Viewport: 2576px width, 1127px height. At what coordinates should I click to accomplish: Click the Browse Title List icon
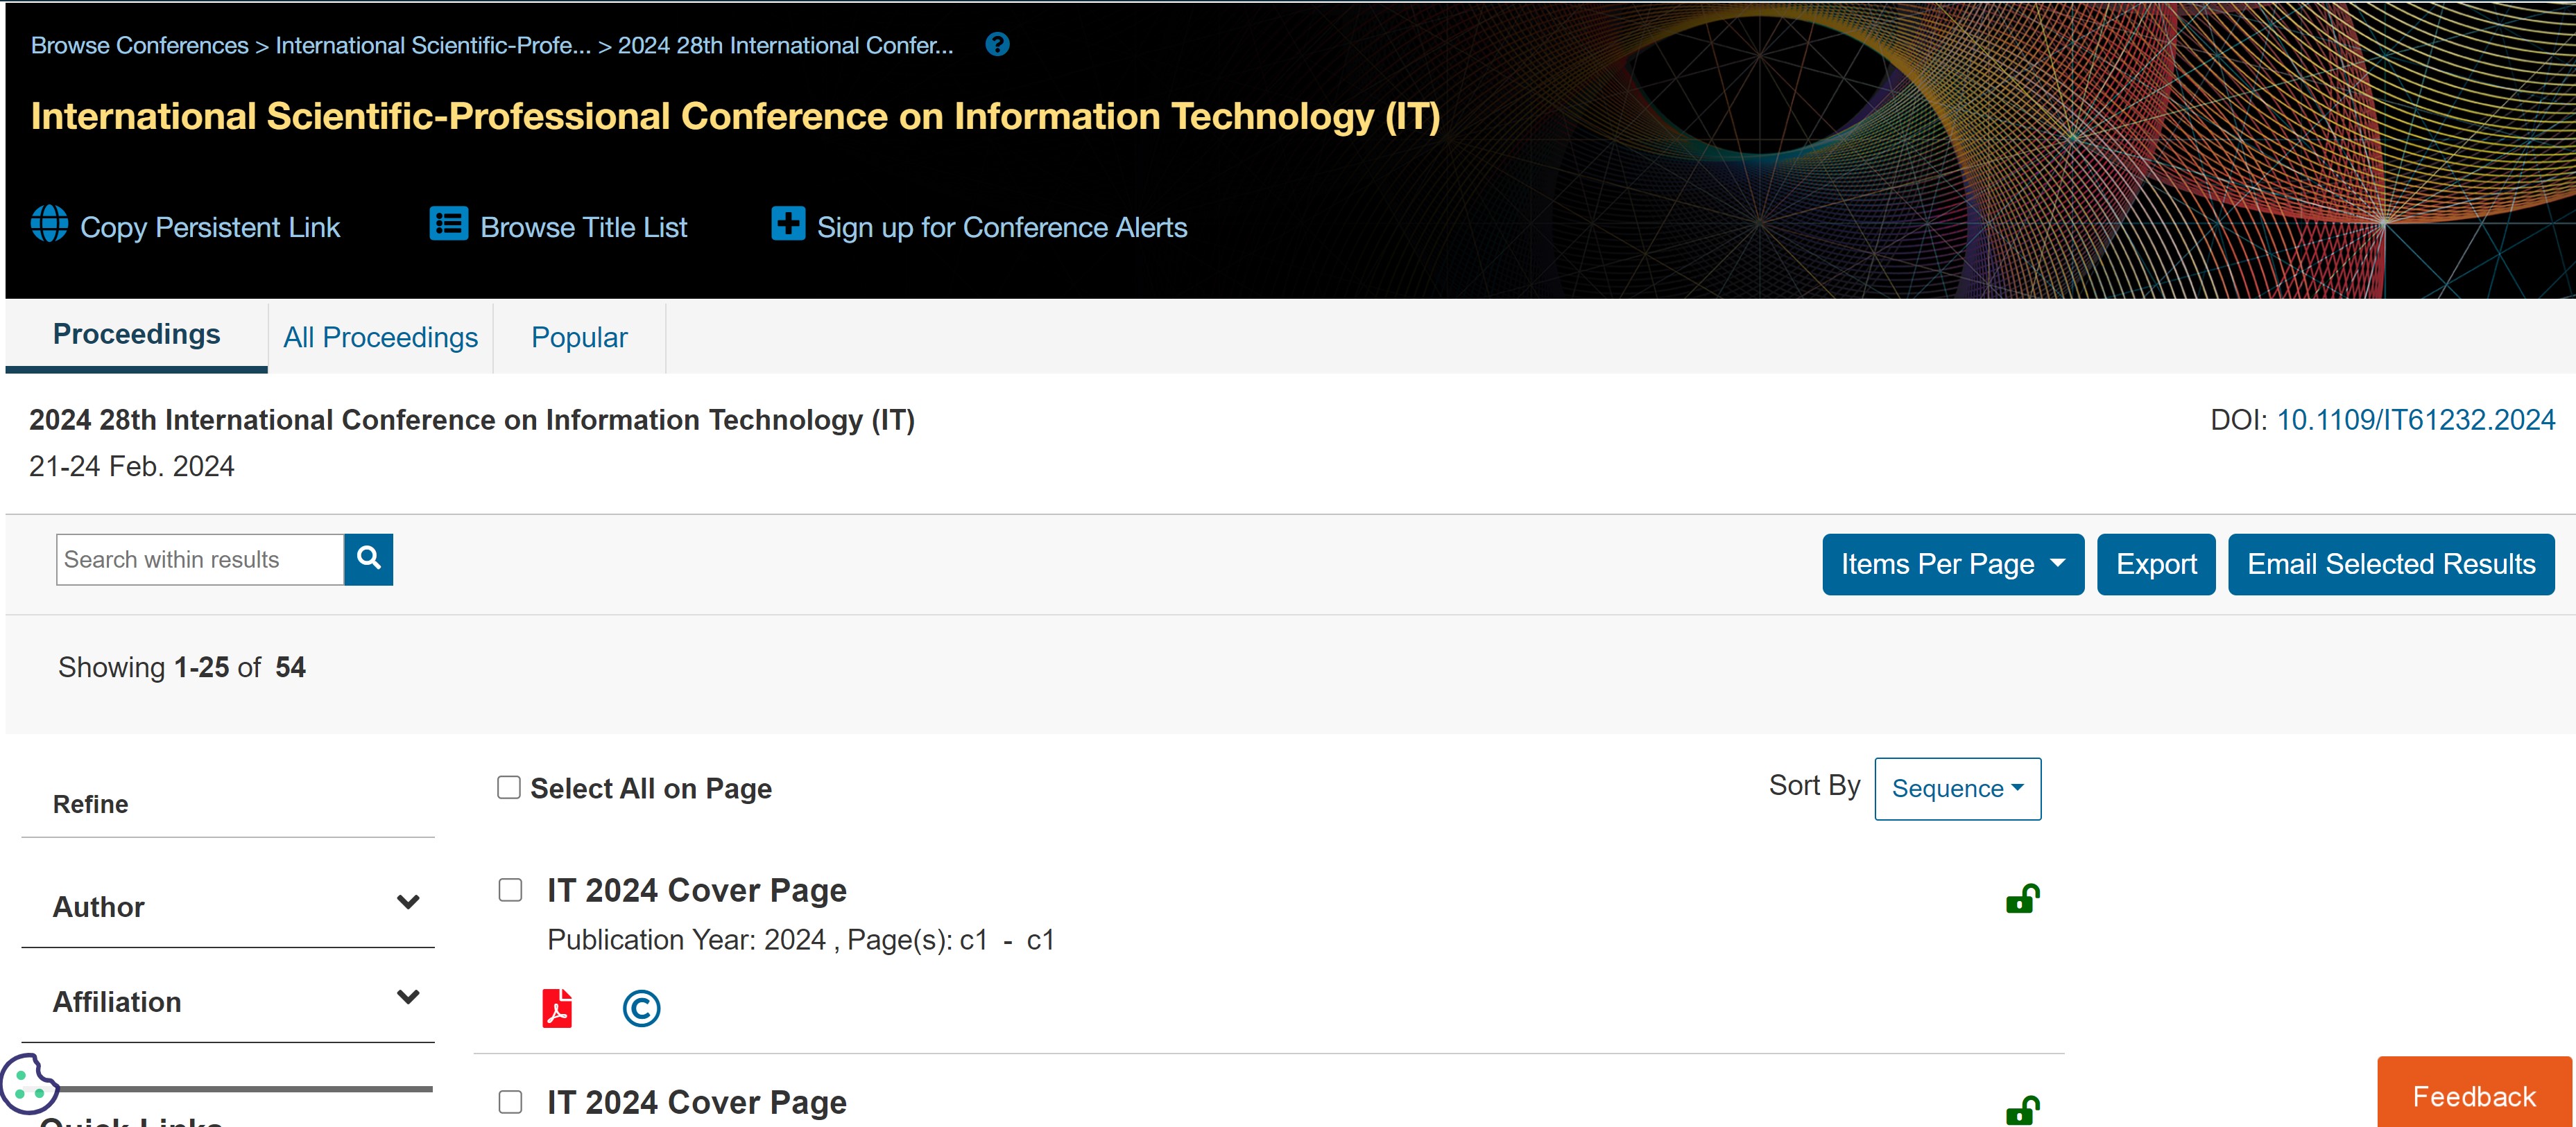coord(448,222)
